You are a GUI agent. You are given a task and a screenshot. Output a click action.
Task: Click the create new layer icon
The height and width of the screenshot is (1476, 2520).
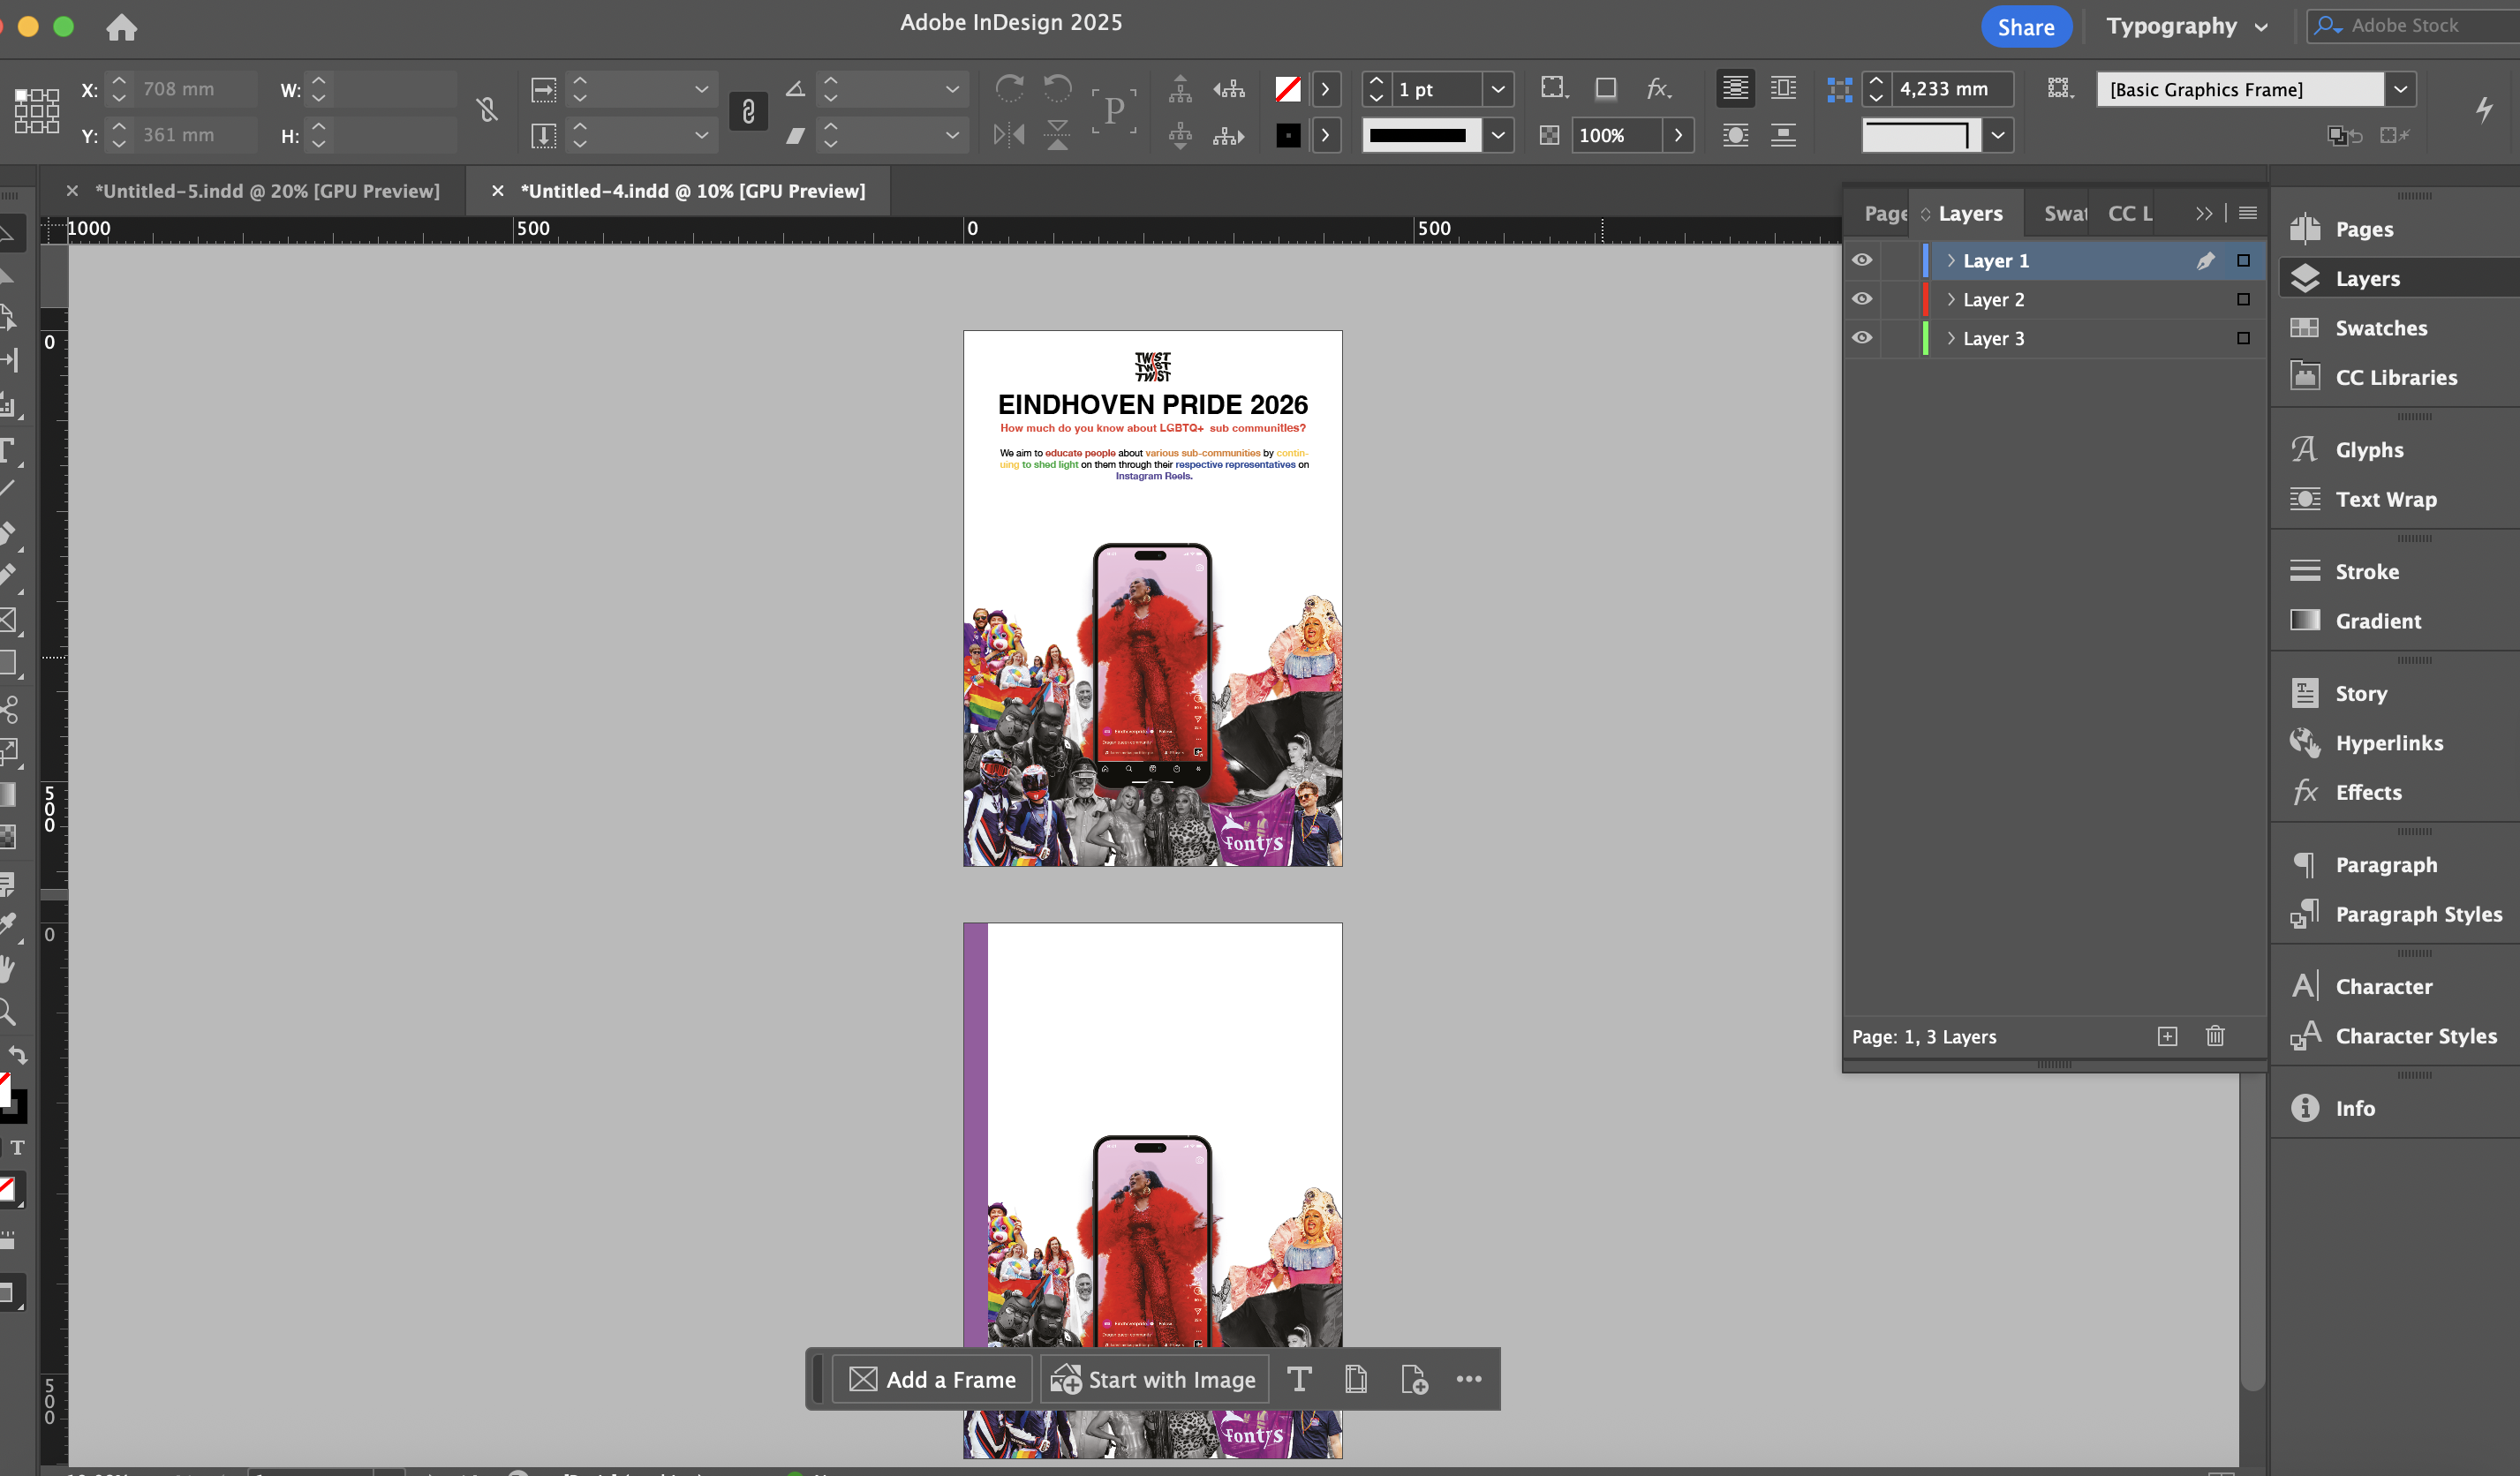(2167, 1036)
